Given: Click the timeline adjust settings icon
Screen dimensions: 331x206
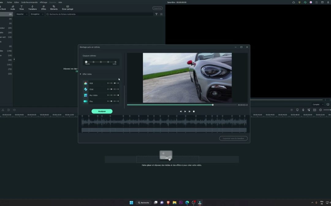Looking at the screenshot, I should tap(9, 110).
